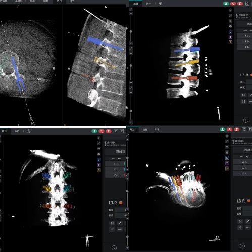Screen dimensions: 252x252
Task: Toggle the eye icon beside lateral spine view
Action: [230, 21]
